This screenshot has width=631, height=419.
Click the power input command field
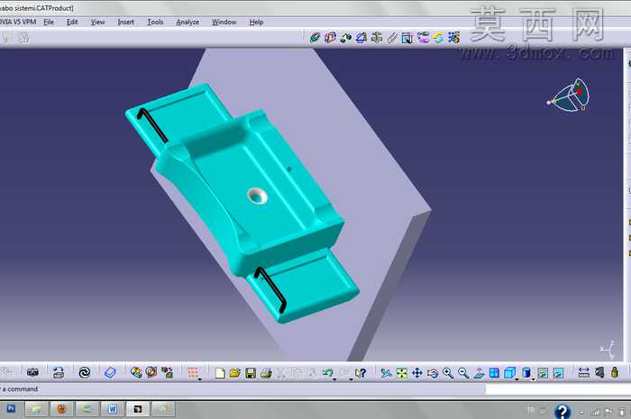tap(558, 389)
